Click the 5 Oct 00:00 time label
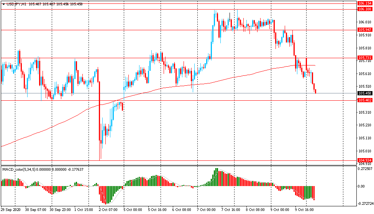This screenshot has height=214, width=374. click(133, 210)
